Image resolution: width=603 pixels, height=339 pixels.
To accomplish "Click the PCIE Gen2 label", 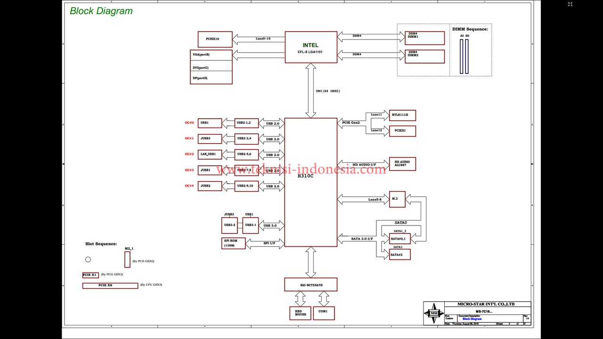I will [x=351, y=122].
